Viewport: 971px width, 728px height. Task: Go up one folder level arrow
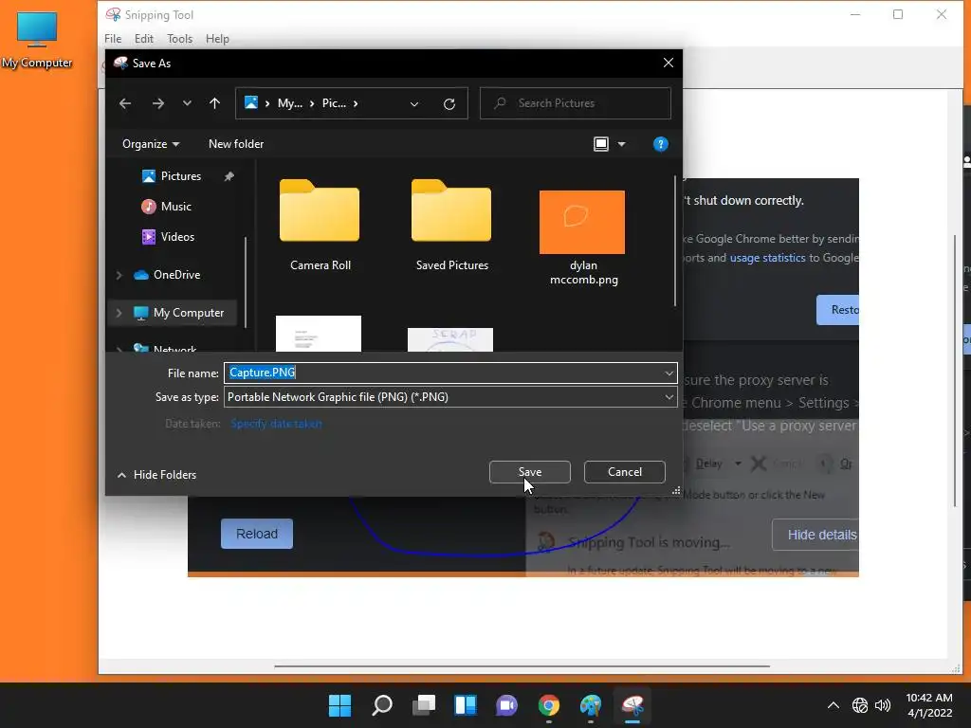coord(215,103)
